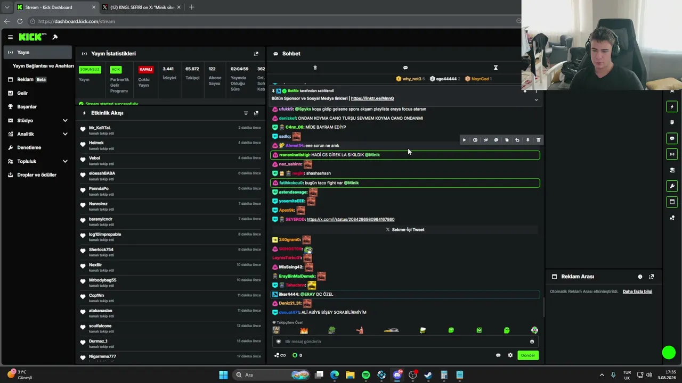Click the chat bubble icon beside the settings gear
The width and height of the screenshot is (682, 383).
click(x=498, y=355)
